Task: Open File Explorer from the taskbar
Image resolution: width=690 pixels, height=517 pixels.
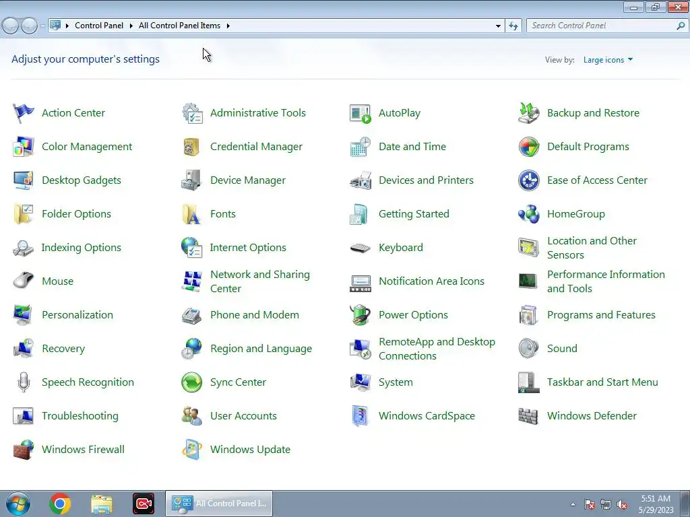Action: pos(102,504)
